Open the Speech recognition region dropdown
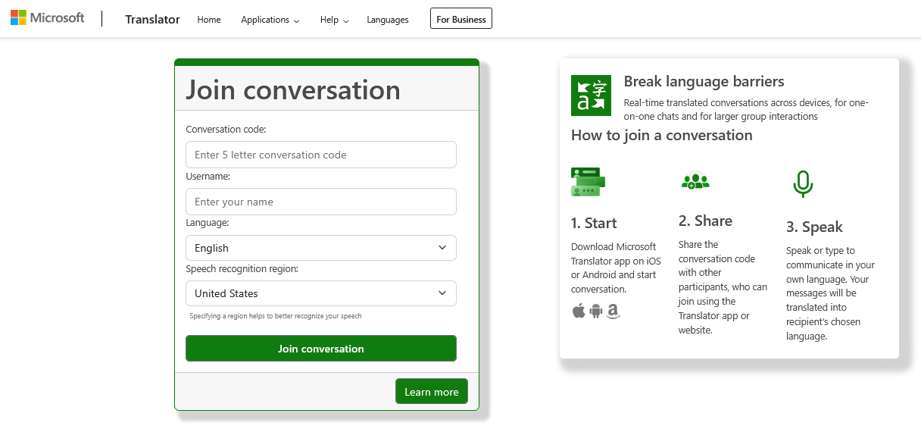This screenshot has width=921, height=429. pos(321,293)
